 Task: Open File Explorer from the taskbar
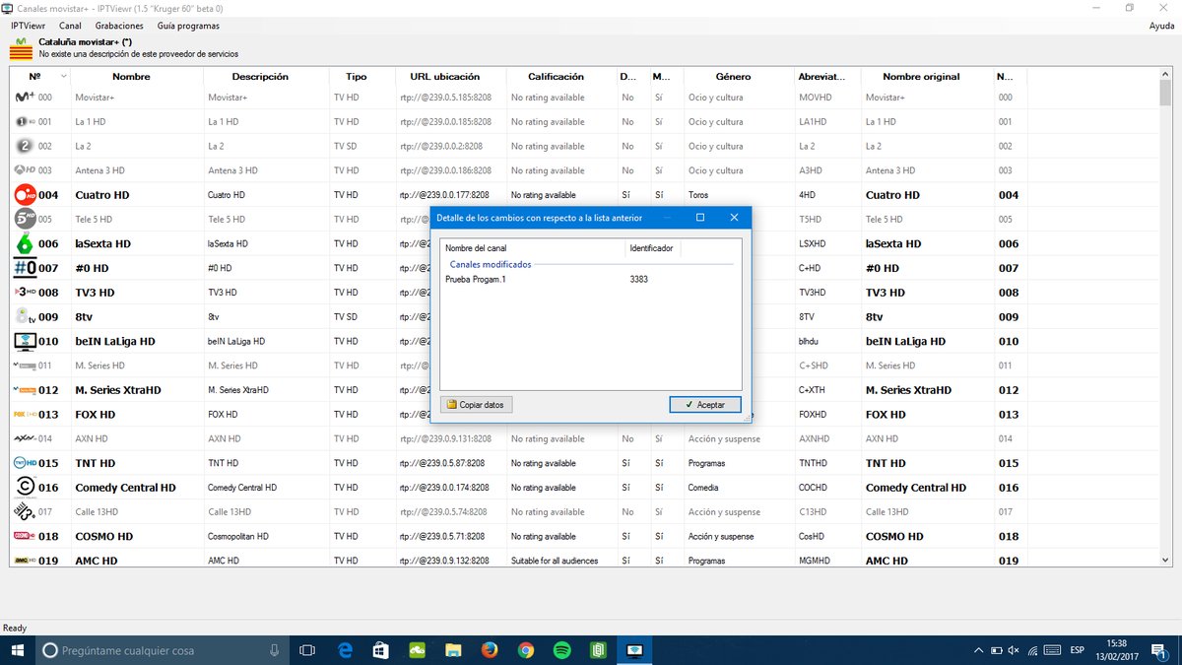(x=454, y=650)
